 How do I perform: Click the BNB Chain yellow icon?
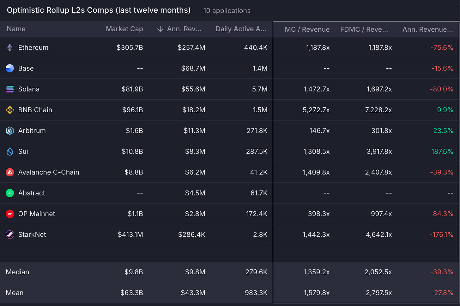[x=10, y=110]
